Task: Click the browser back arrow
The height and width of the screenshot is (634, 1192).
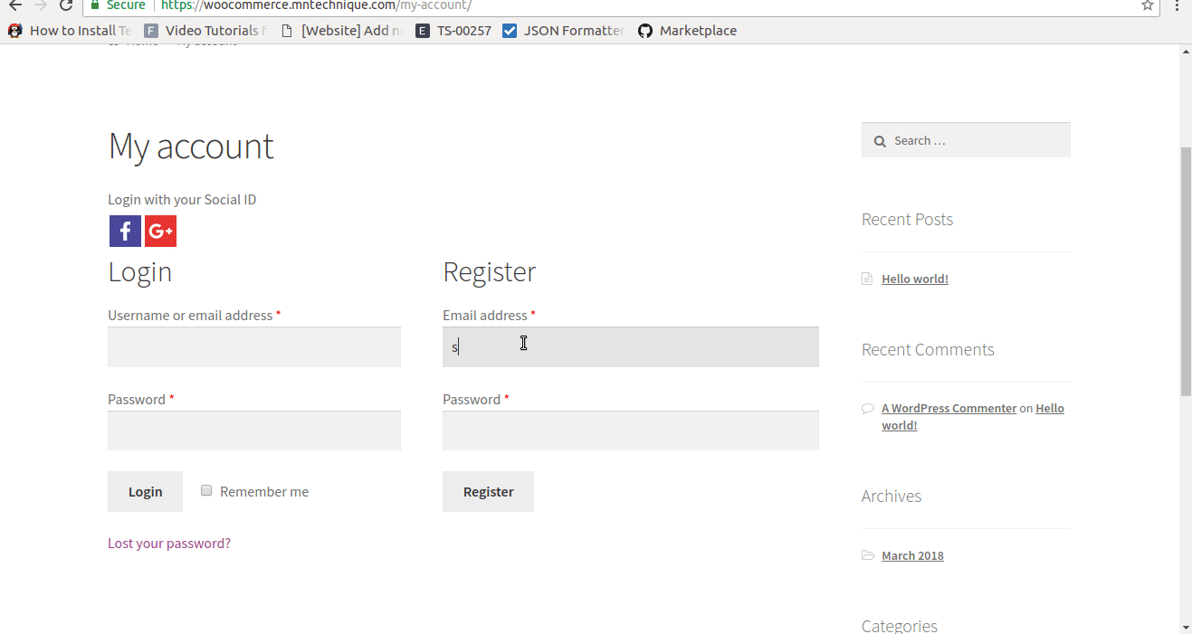Action: (14, 5)
